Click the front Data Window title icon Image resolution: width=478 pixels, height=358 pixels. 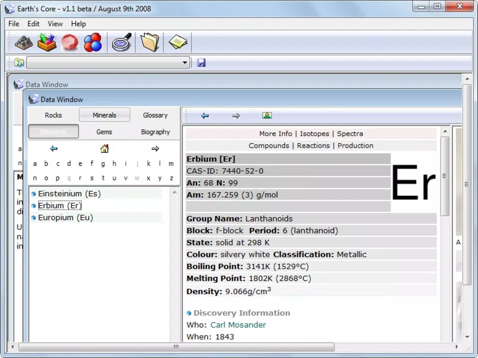[x=33, y=99]
